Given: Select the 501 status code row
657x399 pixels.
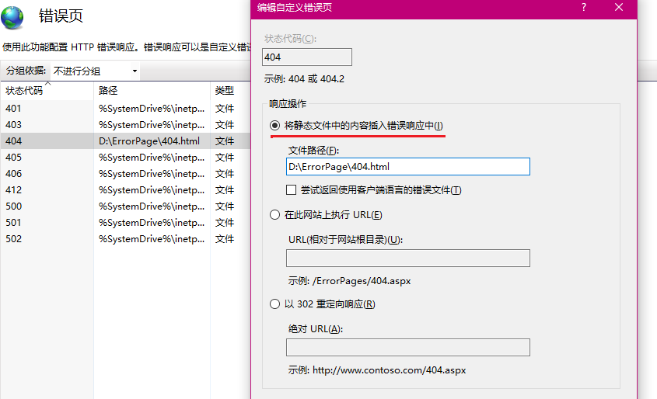Looking at the screenshot, I should coord(126,223).
